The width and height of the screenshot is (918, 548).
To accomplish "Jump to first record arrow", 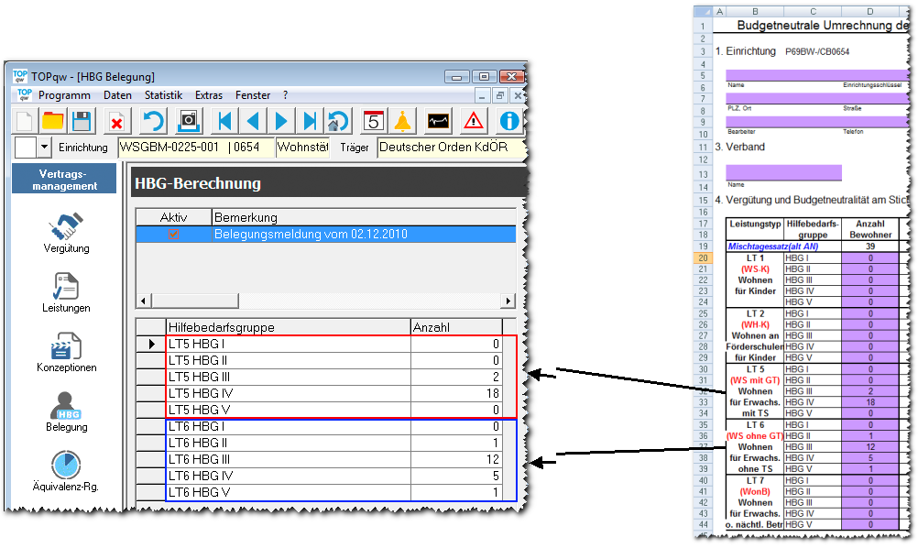I will tap(223, 121).
